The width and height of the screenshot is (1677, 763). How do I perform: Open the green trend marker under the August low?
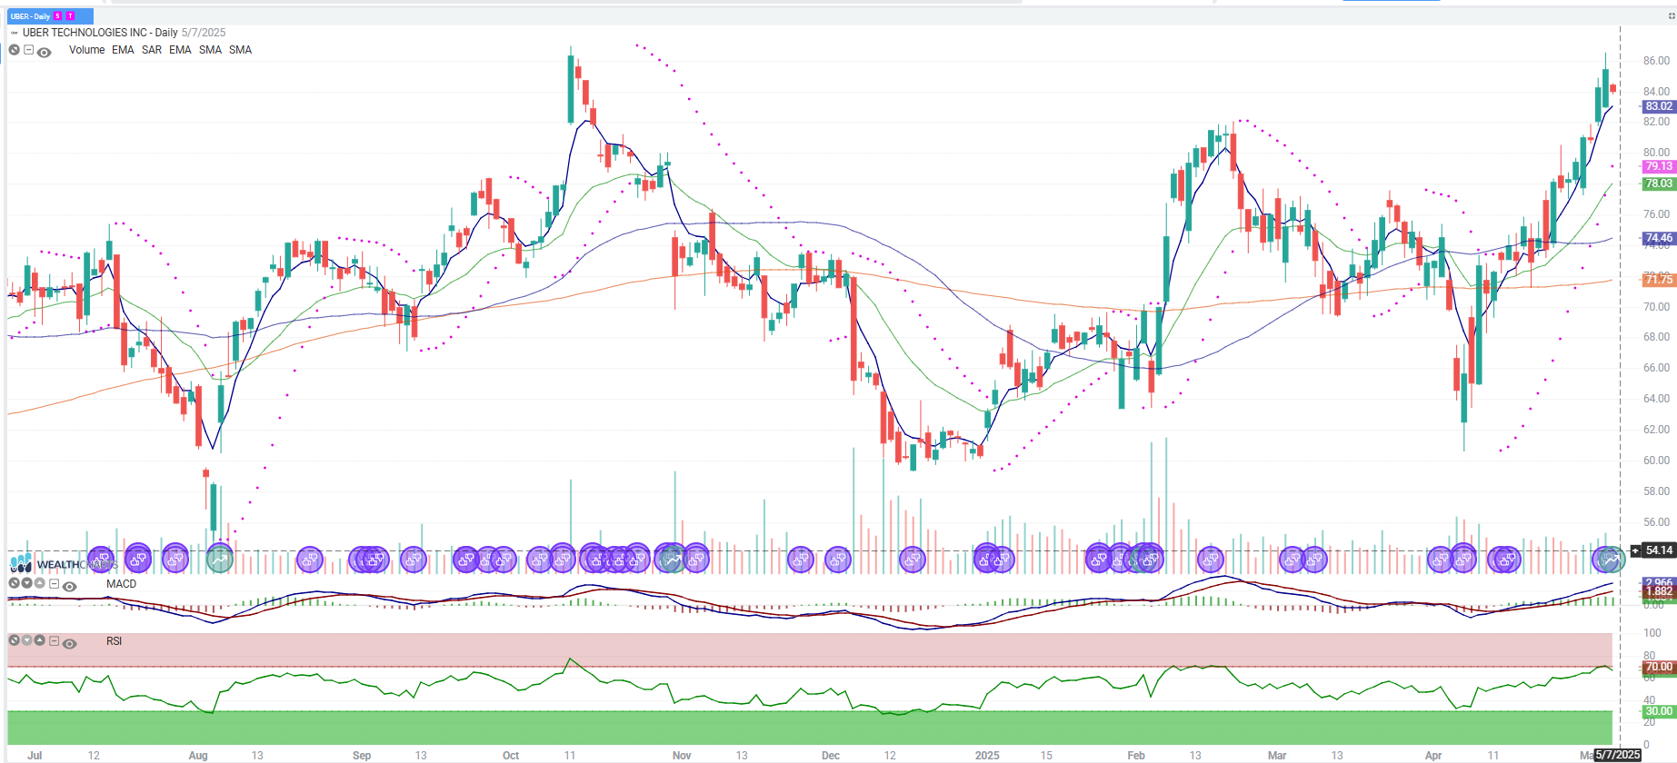pos(220,559)
